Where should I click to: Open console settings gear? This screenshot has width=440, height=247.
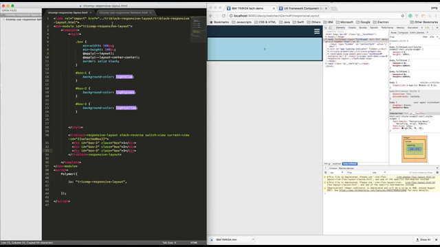[x=437, y=172]
